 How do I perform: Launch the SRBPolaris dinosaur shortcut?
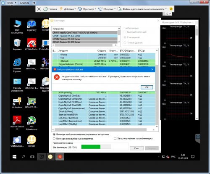[x=45, y=64]
